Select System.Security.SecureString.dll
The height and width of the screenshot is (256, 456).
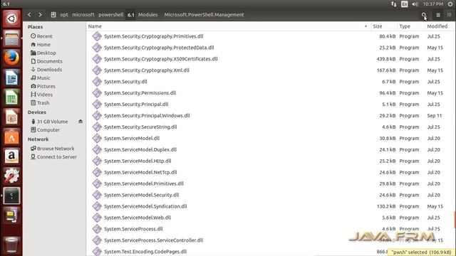click(x=140, y=127)
